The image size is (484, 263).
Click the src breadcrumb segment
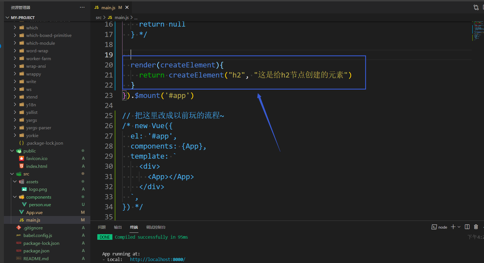98,17
